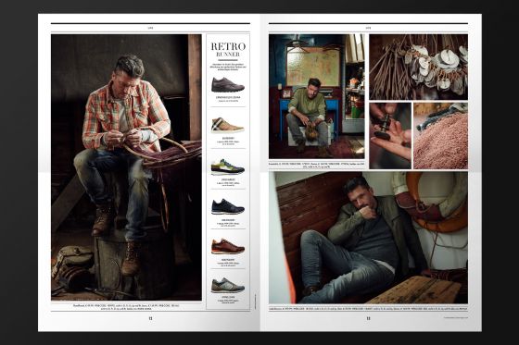Click the intro paragraph below RETRO RUNNER
The width and height of the screenshot is (519, 345).
click(228, 67)
